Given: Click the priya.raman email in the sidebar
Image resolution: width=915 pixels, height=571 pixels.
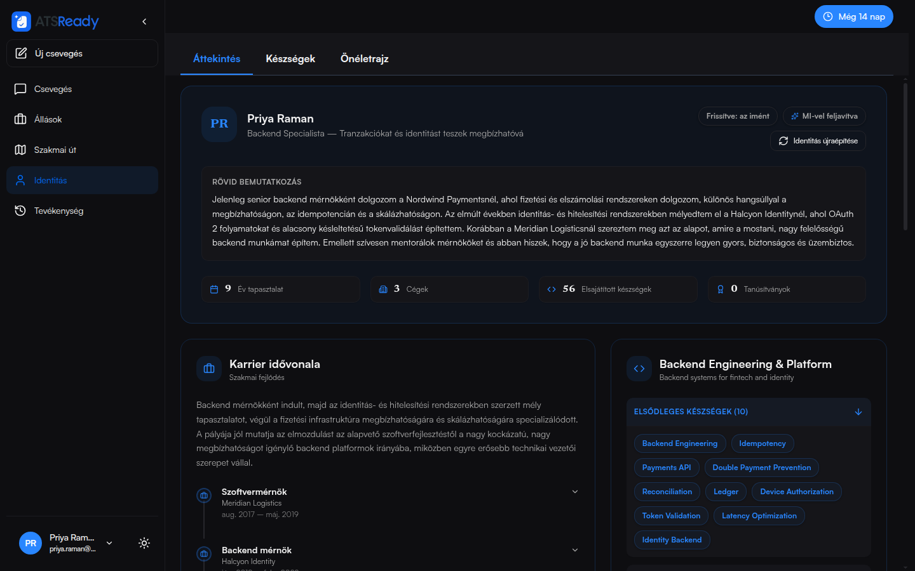Looking at the screenshot, I should pyautogui.click(x=73, y=549).
